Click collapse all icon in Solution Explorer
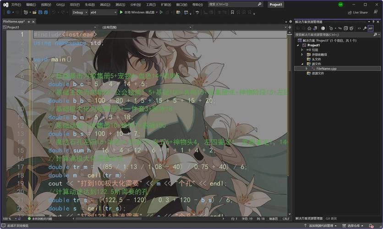This screenshot has width=383, height=229. (x=345, y=28)
